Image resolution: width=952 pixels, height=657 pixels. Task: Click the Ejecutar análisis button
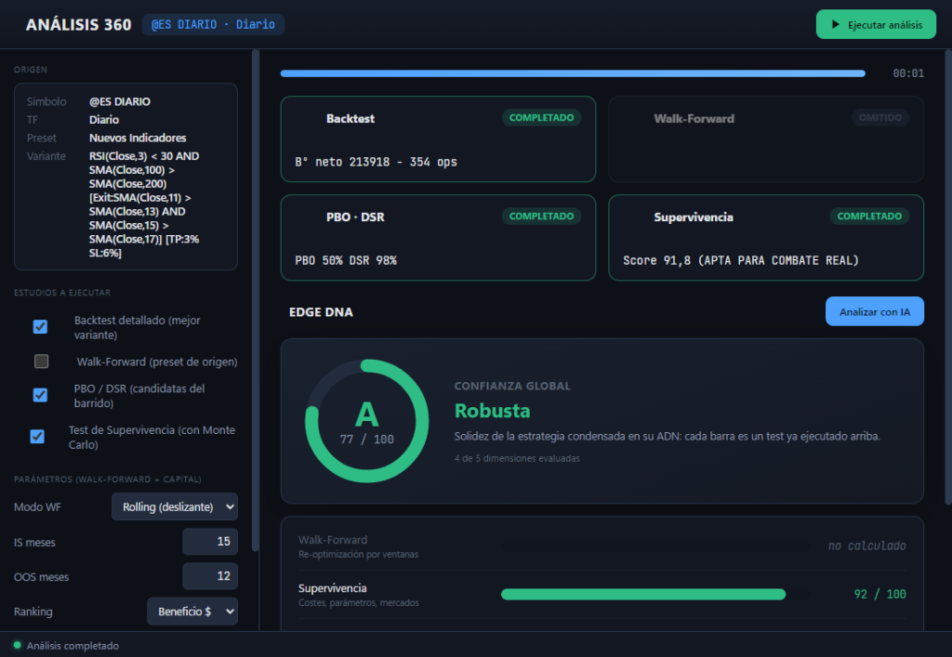(876, 24)
